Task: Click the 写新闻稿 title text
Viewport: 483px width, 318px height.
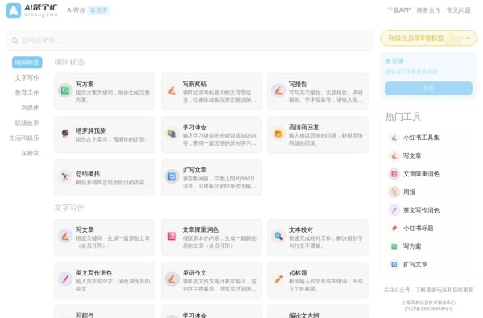Action: click(x=194, y=84)
